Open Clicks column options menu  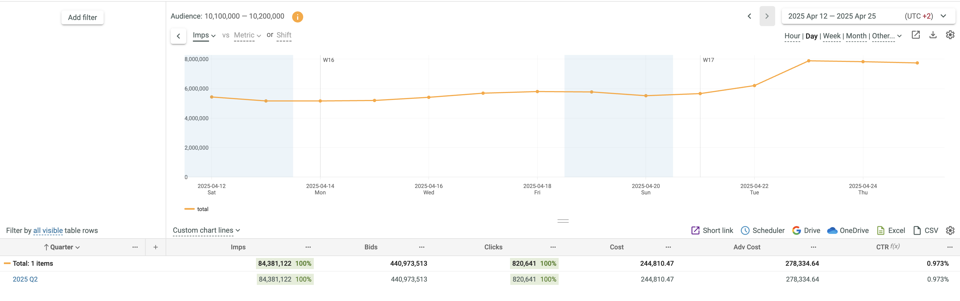(x=553, y=247)
